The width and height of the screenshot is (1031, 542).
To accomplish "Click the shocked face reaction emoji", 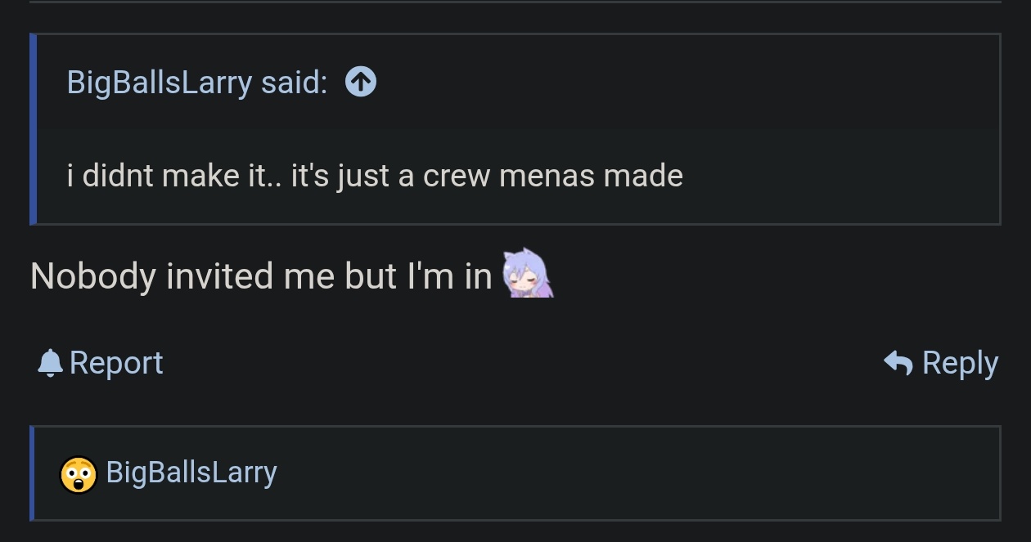I will click(79, 473).
